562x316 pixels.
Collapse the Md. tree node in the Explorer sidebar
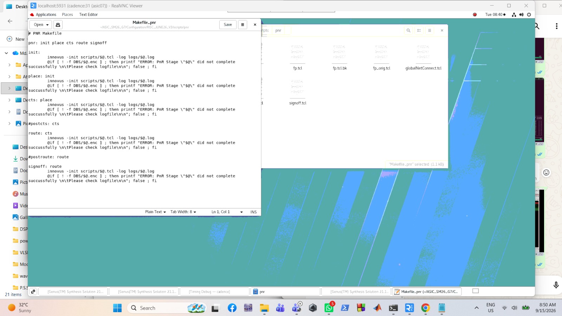[6, 53]
